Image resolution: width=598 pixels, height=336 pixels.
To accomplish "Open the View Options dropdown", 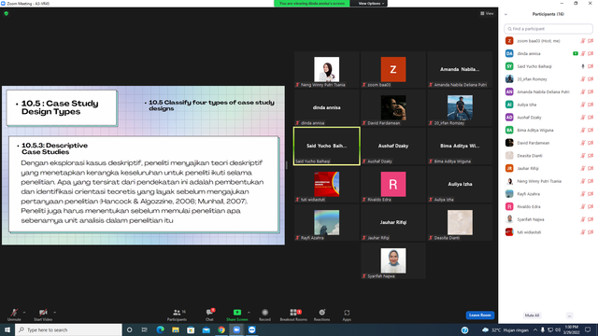I will [x=371, y=4].
